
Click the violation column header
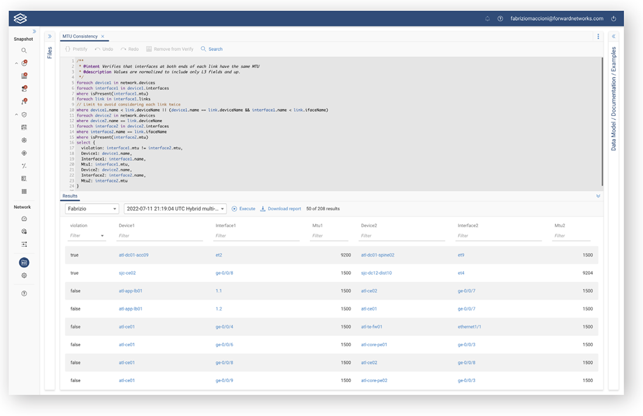[79, 226]
